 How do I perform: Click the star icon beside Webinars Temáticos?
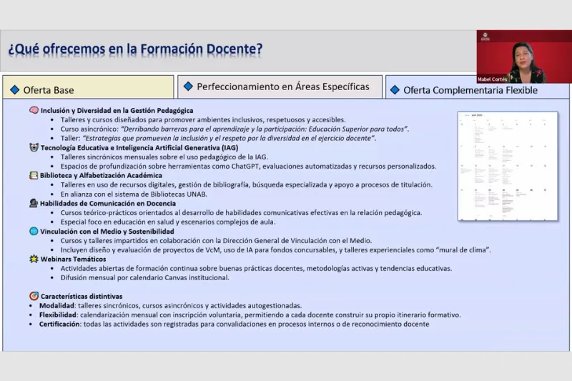click(34, 259)
